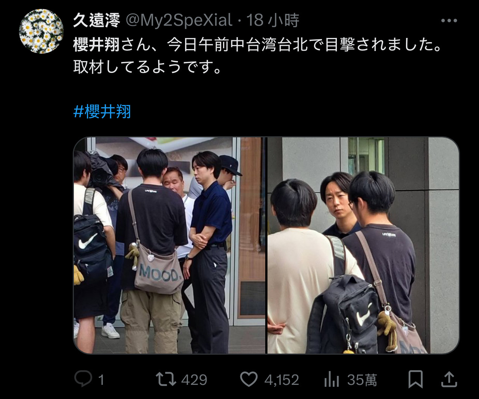Click the #櫻井翔 hashtag link
The width and height of the screenshot is (479, 399).
tap(102, 111)
